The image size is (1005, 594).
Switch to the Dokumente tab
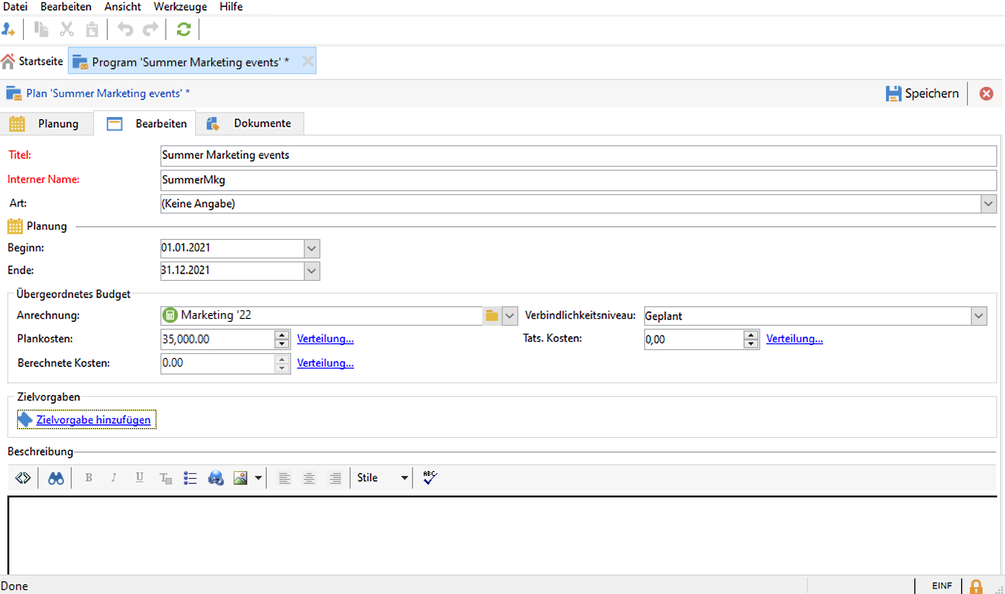pyautogui.click(x=262, y=123)
